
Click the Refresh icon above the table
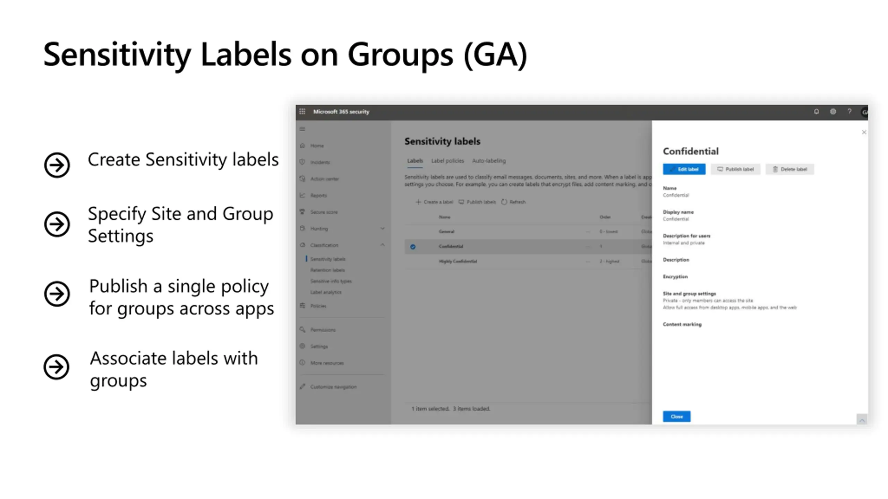[504, 202]
